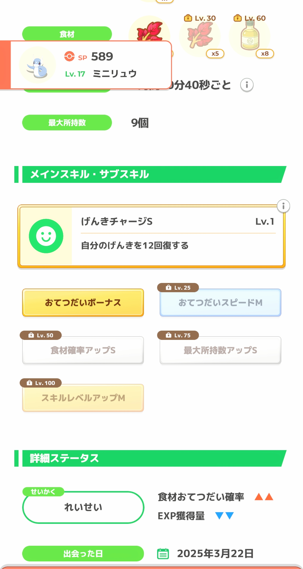Tap the Dratini portrait thumbnail

click(37, 65)
